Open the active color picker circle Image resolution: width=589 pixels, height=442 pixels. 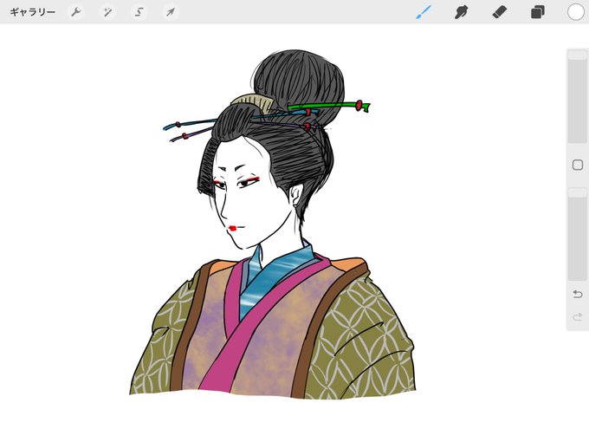pos(576,12)
